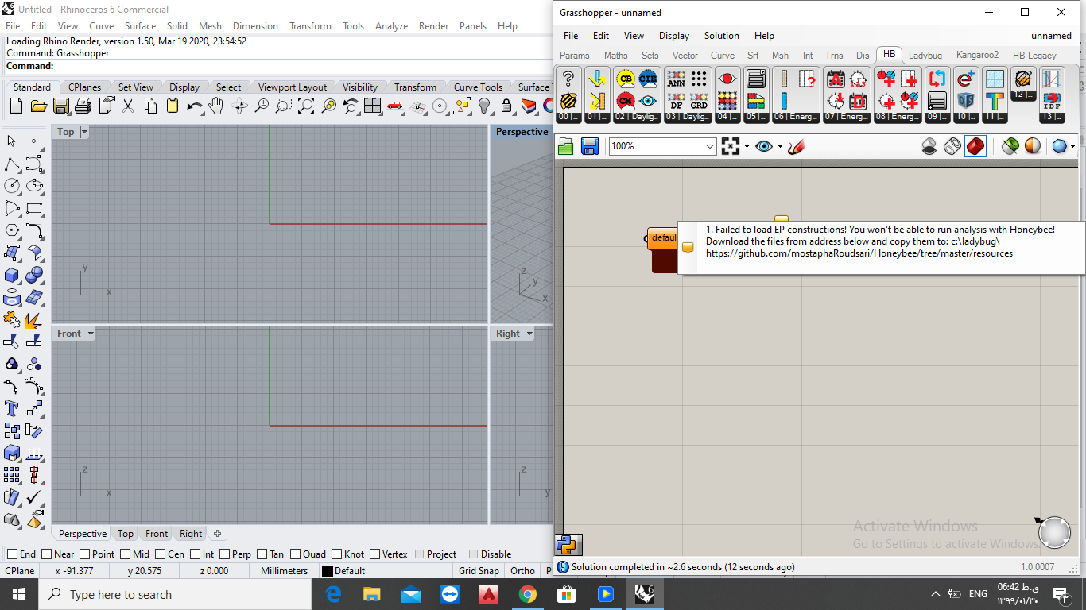1086x610 pixels.
Task: Save the Grasshopper document with the floppy icon
Action: coord(589,146)
